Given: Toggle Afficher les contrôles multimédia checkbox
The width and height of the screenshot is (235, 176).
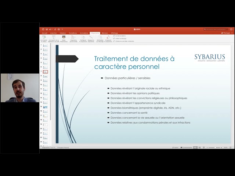Looking at the screenshot, I should (114, 41).
